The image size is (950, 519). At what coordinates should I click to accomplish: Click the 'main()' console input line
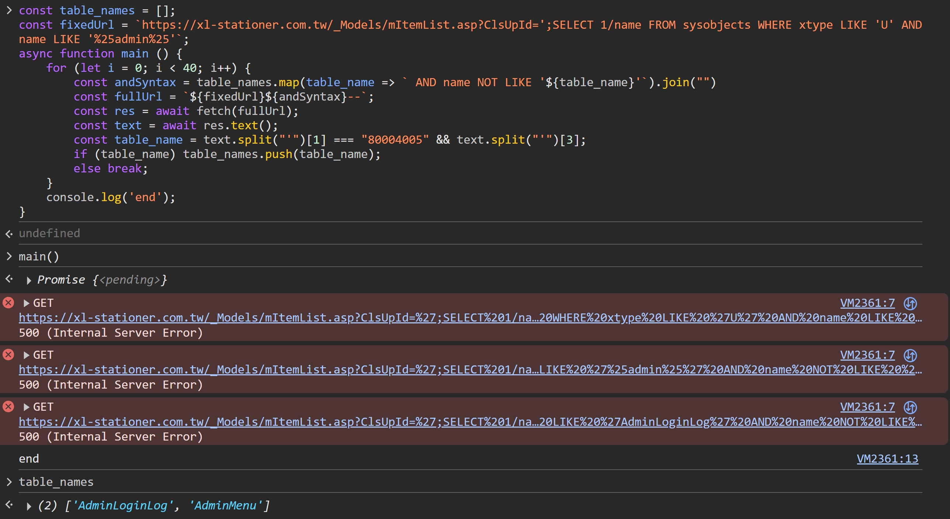point(39,257)
